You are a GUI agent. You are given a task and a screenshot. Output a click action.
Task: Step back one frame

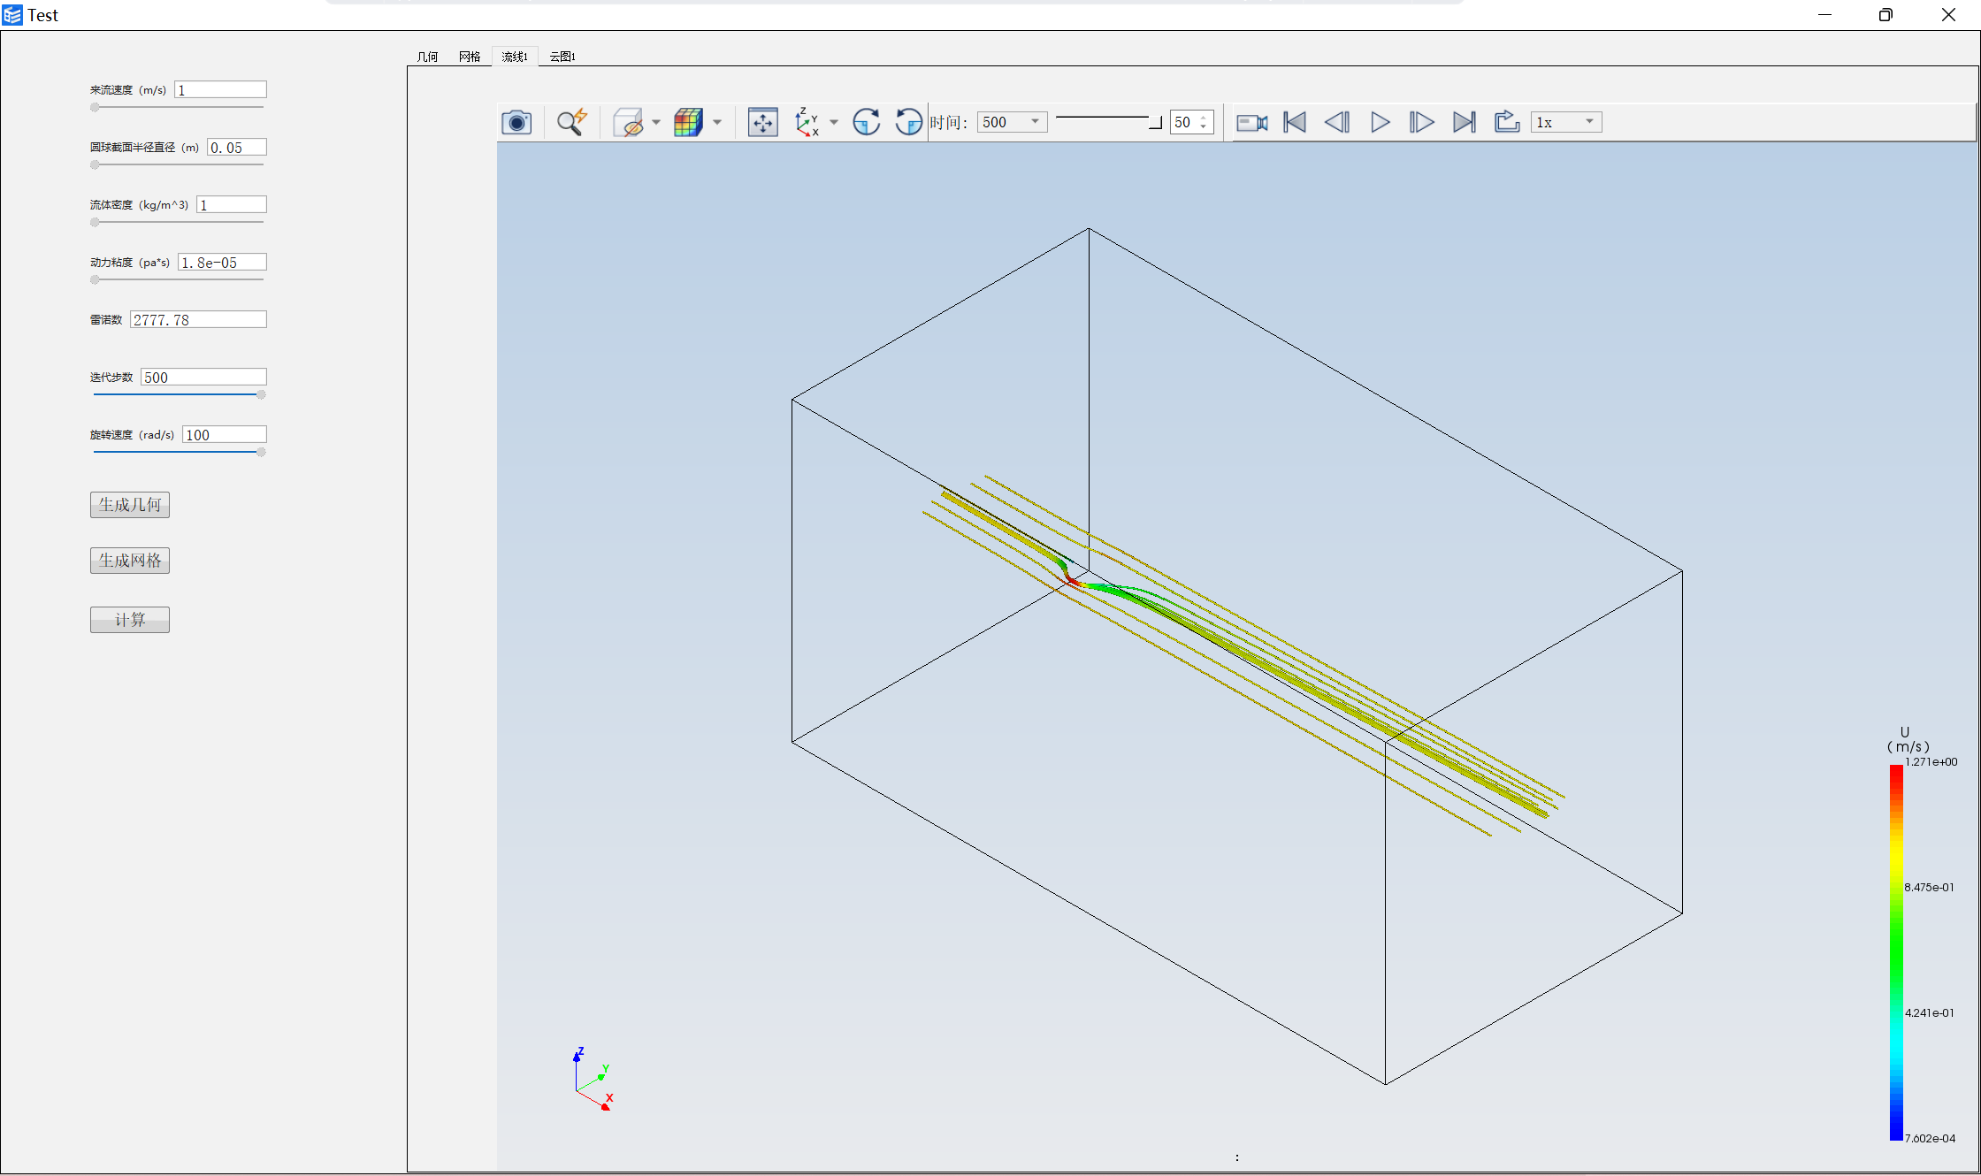pyautogui.click(x=1337, y=122)
